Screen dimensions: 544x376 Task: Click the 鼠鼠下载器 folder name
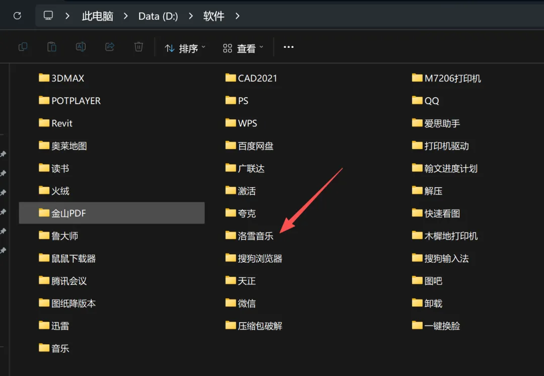point(74,259)
